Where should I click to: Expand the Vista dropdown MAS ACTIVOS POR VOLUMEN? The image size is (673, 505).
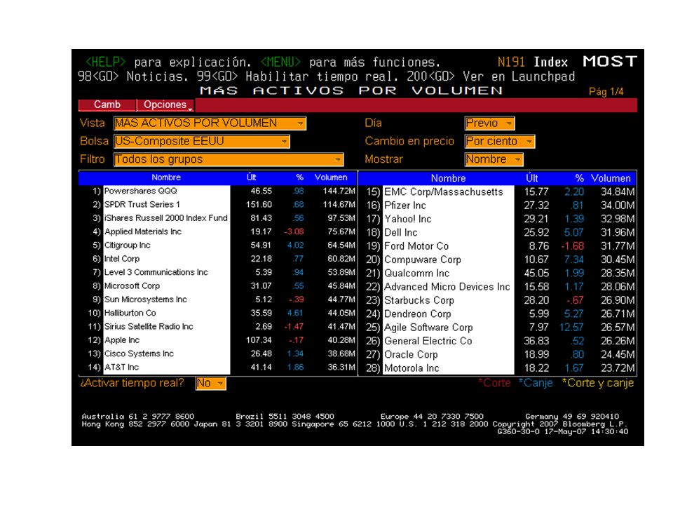coord(210,123)
